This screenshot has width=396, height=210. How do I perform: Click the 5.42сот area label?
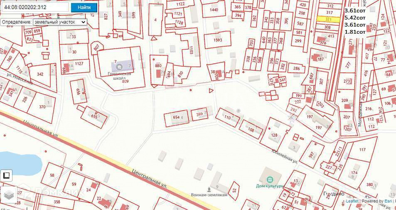[355, 17]
